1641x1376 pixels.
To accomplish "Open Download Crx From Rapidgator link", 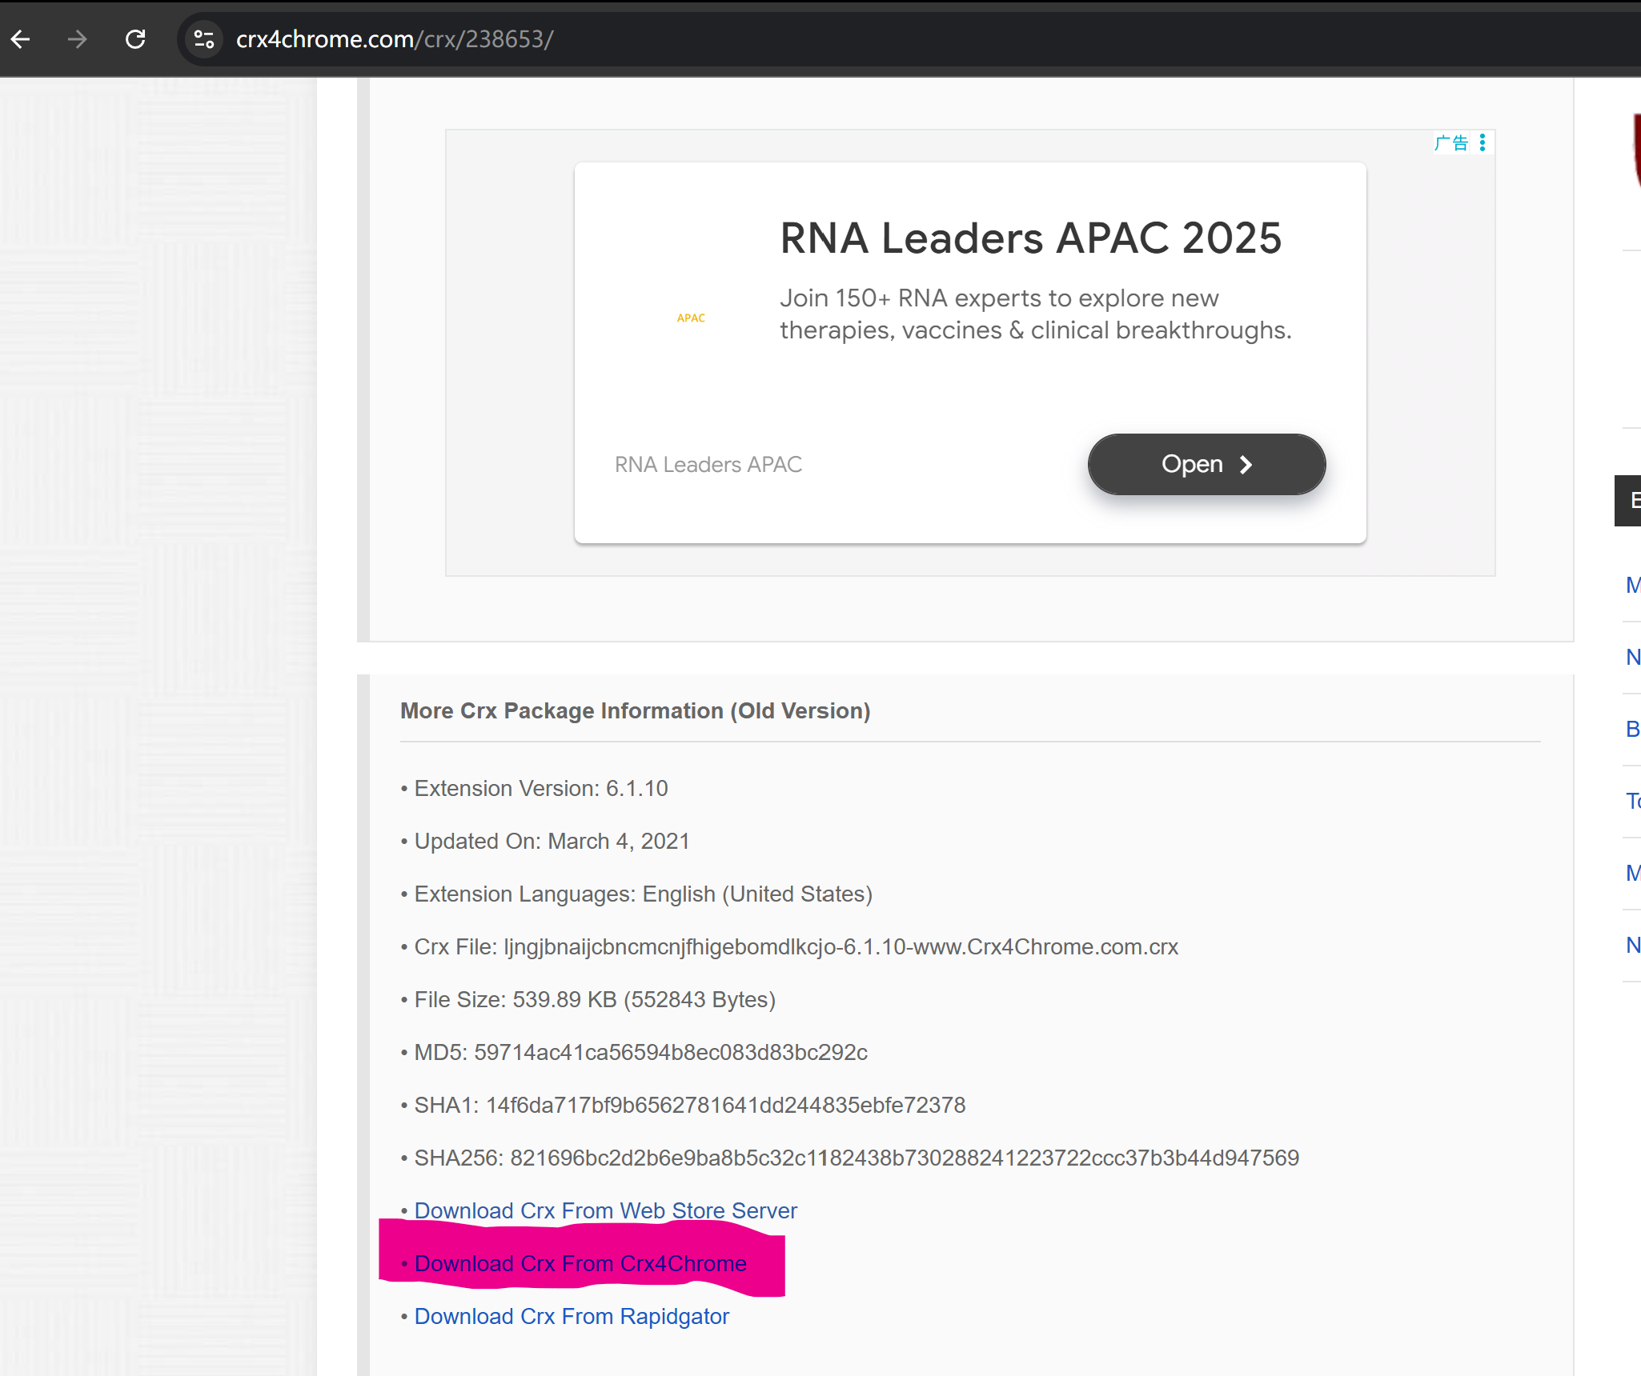I will [572, 1316].
